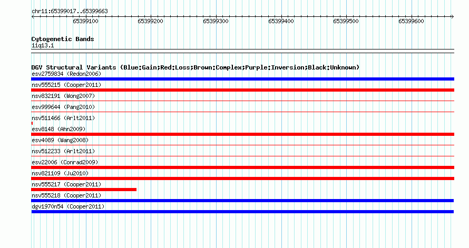The image size is (469, 248).
Task: Select the red nsv555215 loss bar
Action: click(x=242, y=90)
